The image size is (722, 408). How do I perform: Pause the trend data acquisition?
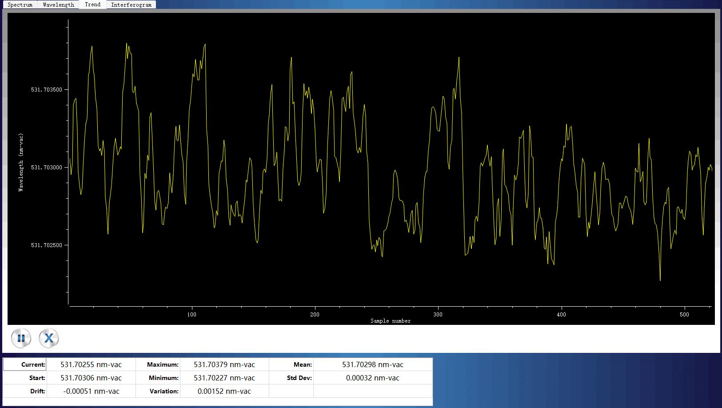tap(21, 338)
